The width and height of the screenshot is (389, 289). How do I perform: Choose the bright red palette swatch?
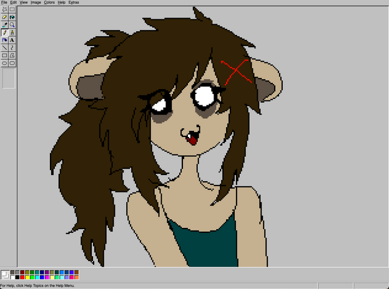[22, 277]
